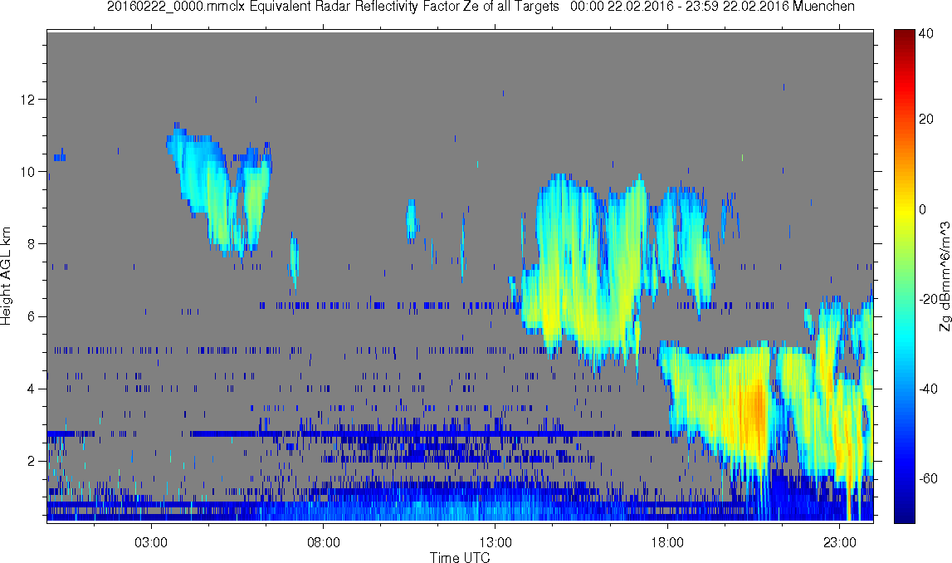Click the height label '10'
952x563 pixels.
pyautogui.click(x=27, y=171)
